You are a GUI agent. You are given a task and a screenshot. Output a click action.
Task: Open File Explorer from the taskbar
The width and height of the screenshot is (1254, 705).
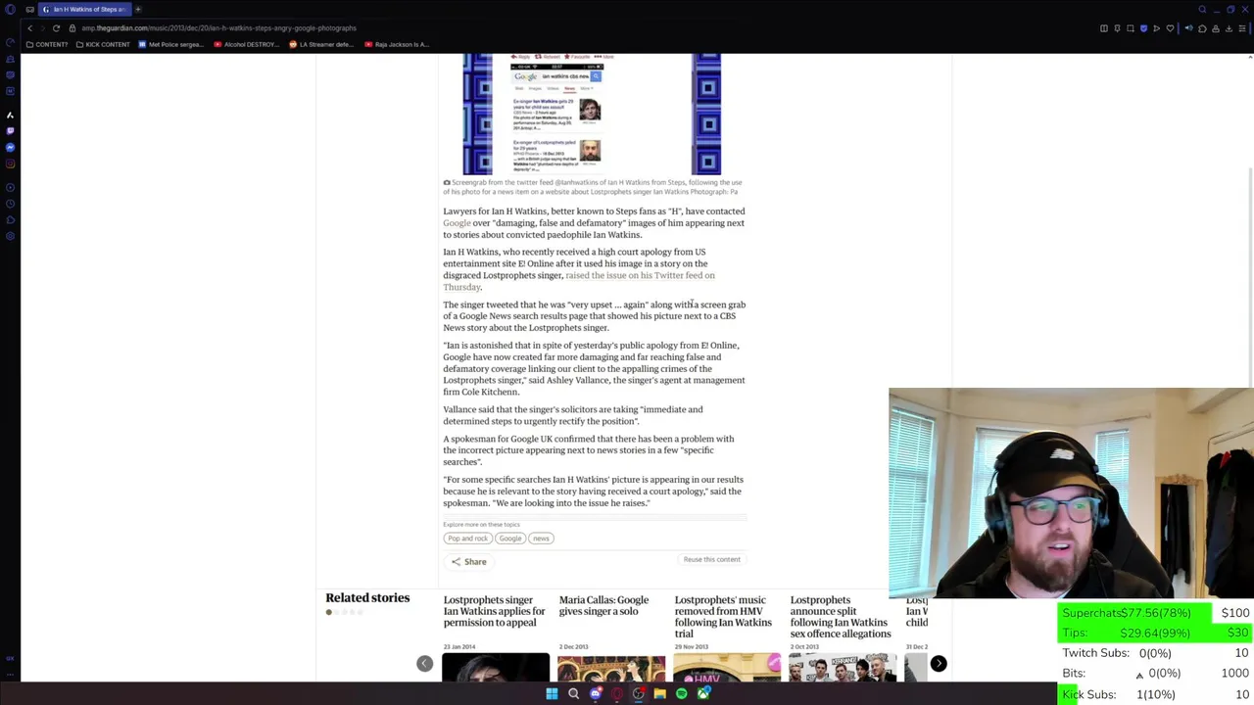[x=659, y=694]
